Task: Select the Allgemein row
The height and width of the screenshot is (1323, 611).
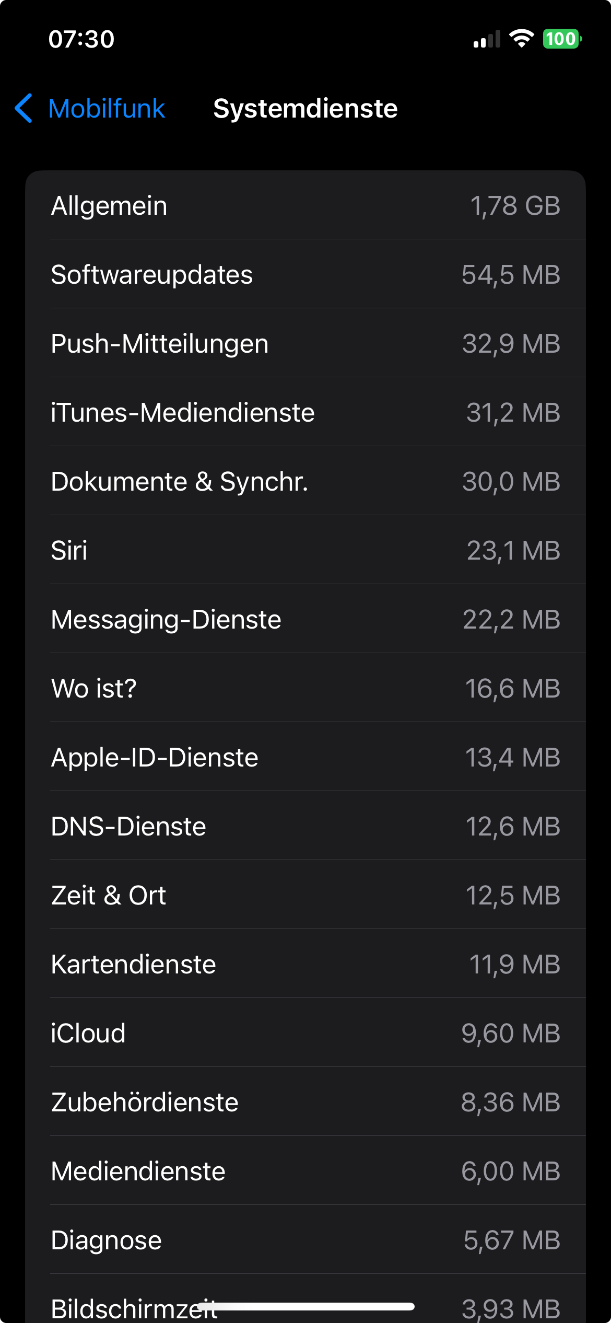Action: pos(305,205)
